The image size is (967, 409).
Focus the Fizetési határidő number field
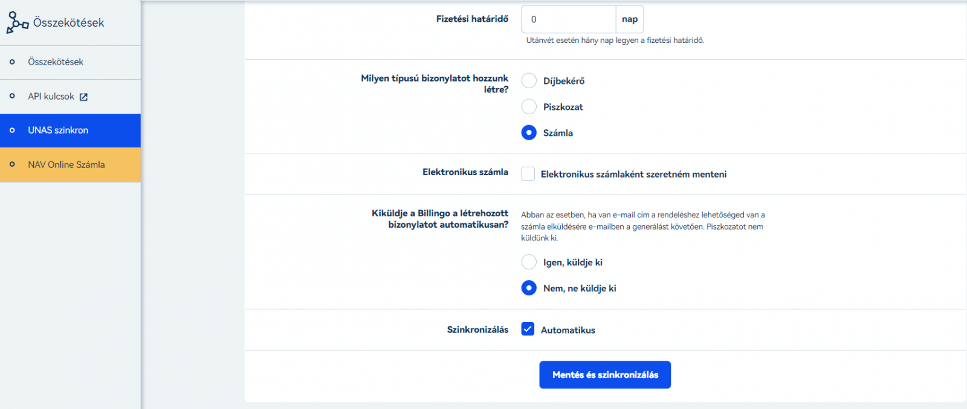pyautogui.click(x=568, y=19)
